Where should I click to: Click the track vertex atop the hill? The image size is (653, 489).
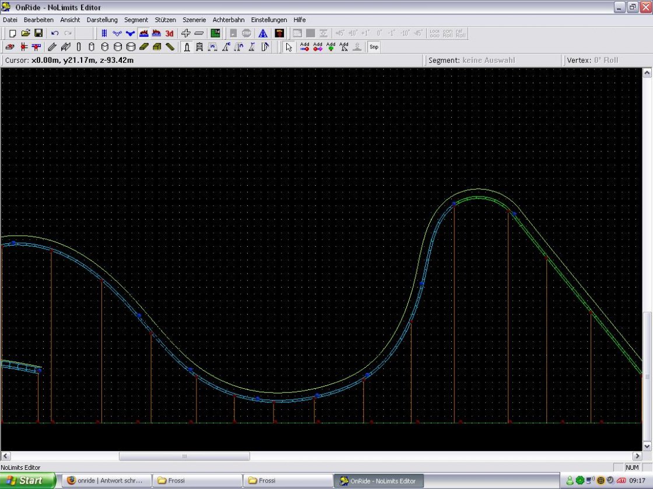(x=454, y=204)
